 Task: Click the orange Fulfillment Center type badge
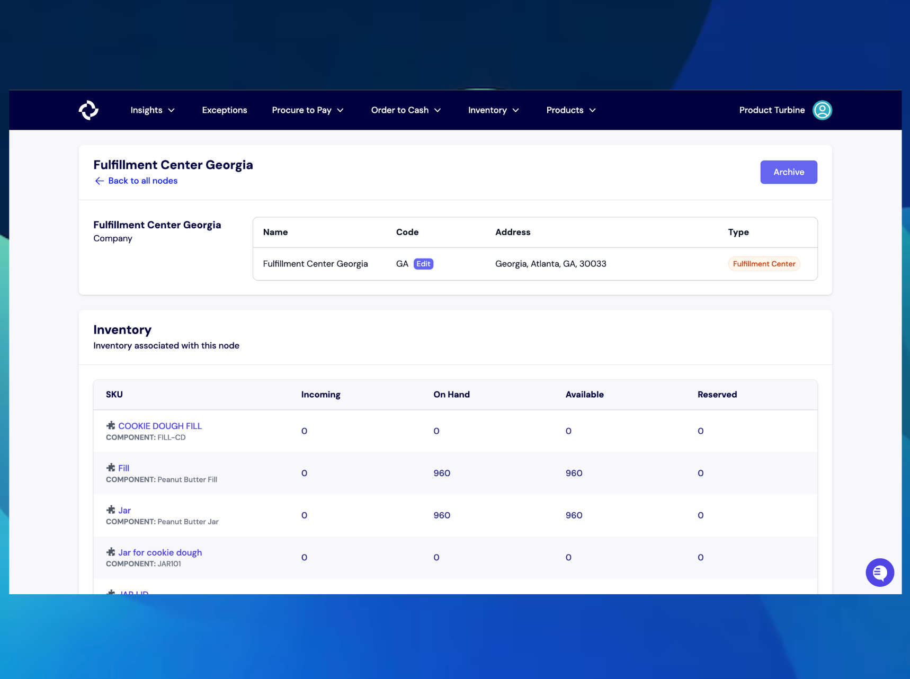click(x=764, y=264)
